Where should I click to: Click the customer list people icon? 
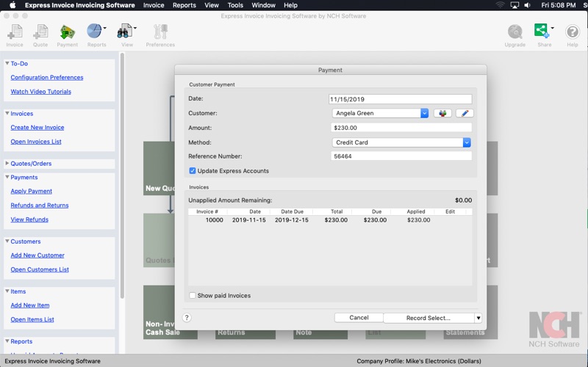point(442,113)
